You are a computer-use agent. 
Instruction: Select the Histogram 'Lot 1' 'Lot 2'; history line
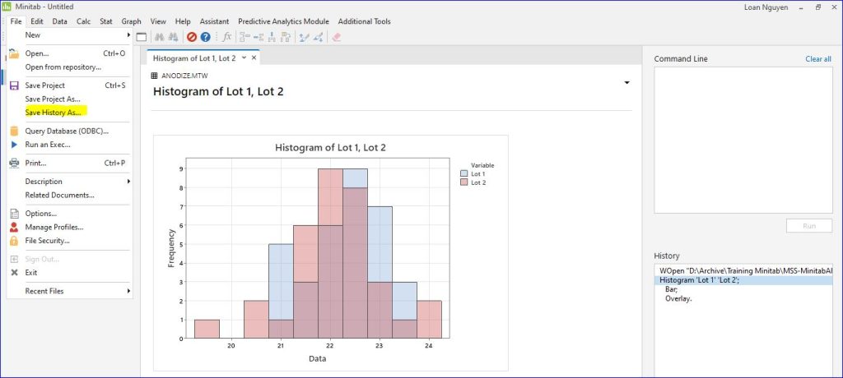click(x=743, y=280)
